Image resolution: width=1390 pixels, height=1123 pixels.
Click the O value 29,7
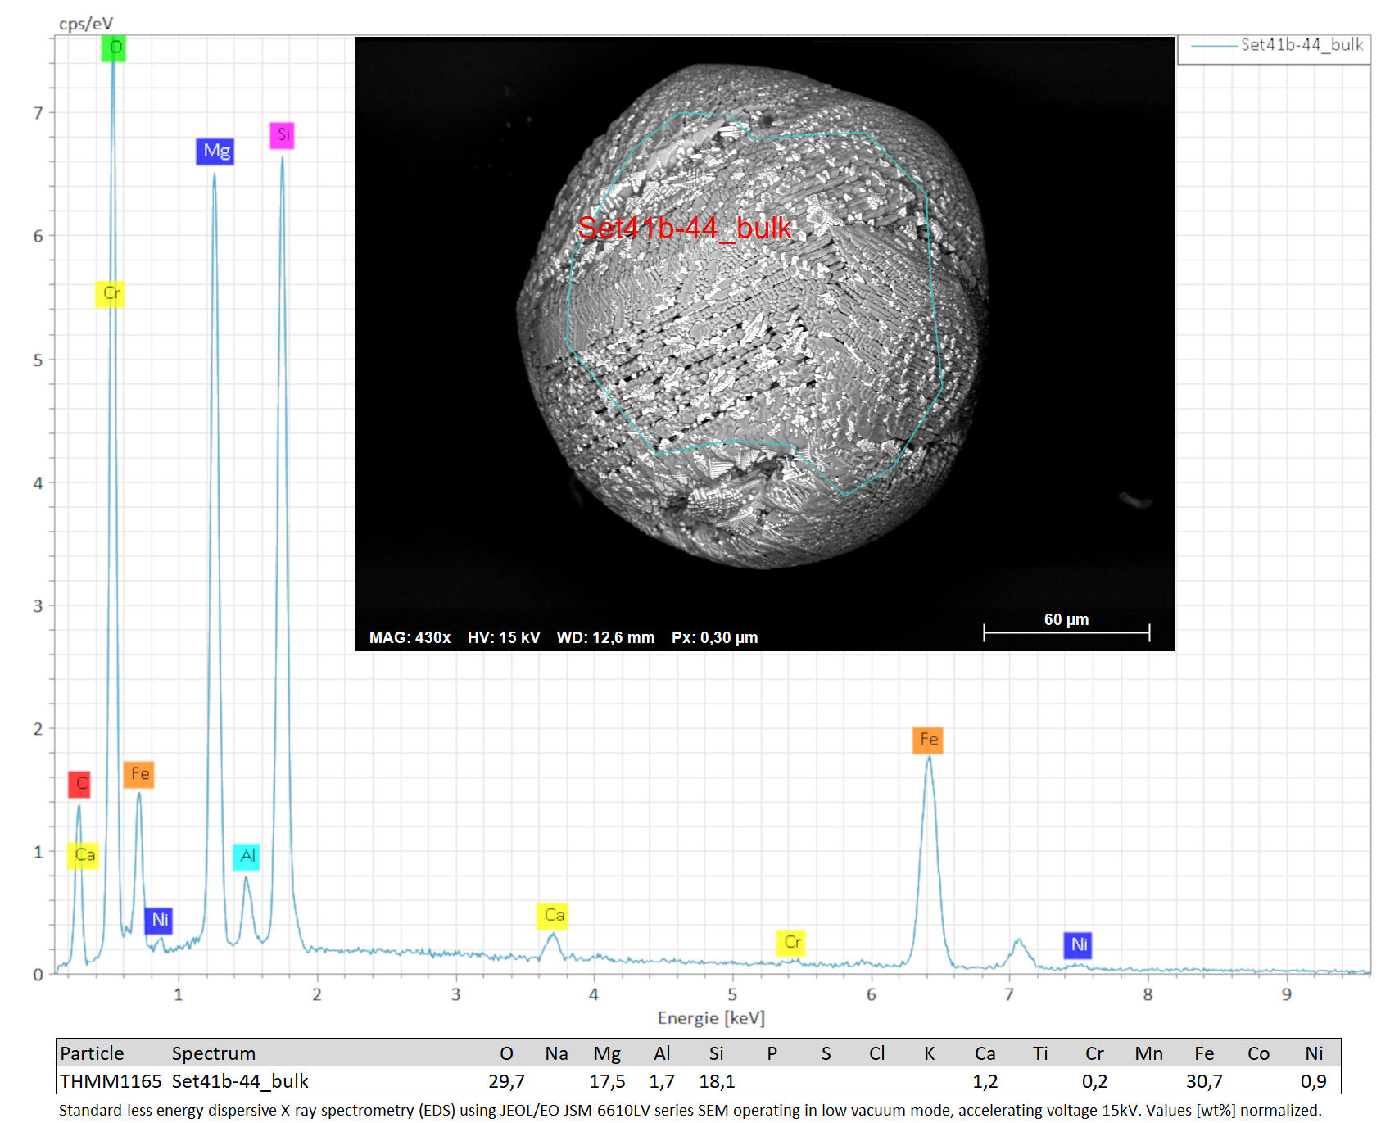point(507,1081)
